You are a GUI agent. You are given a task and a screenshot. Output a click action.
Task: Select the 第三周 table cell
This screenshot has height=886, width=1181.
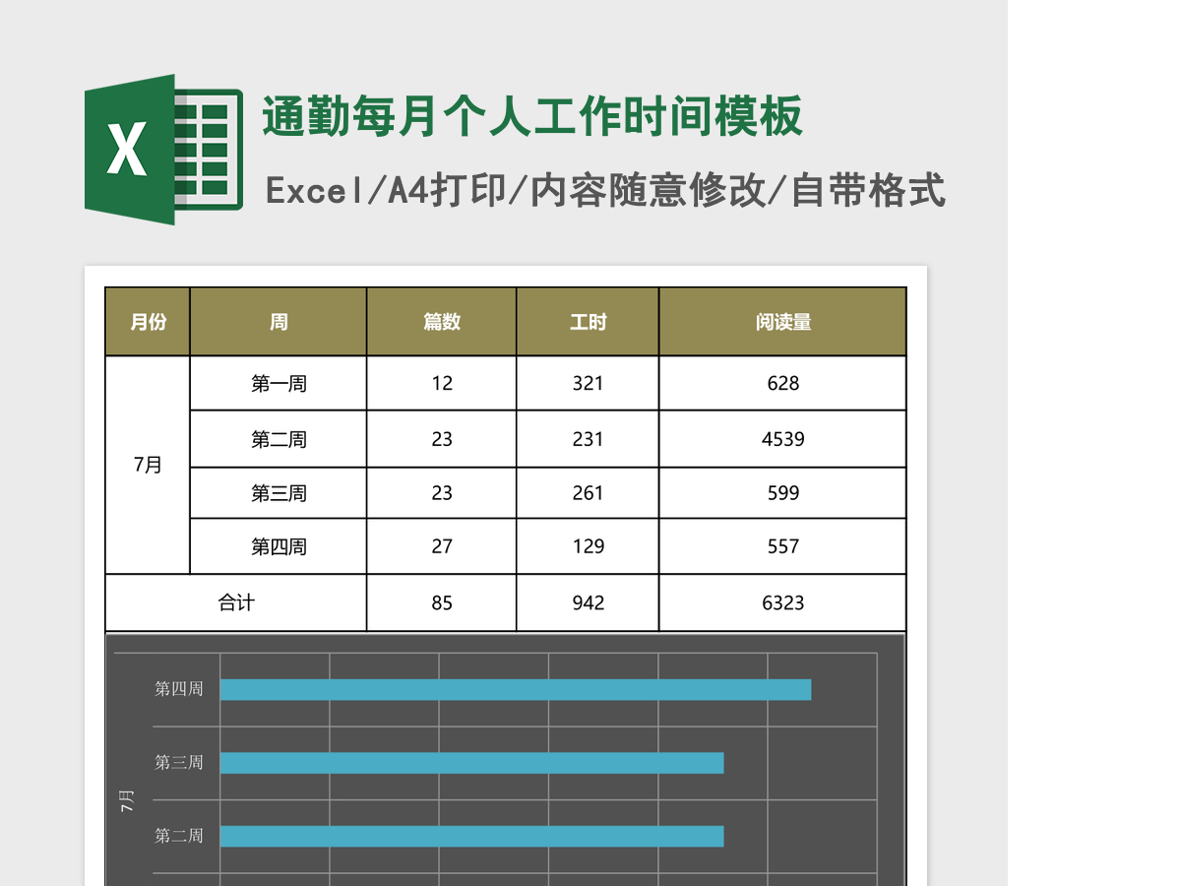click(279, 493)
